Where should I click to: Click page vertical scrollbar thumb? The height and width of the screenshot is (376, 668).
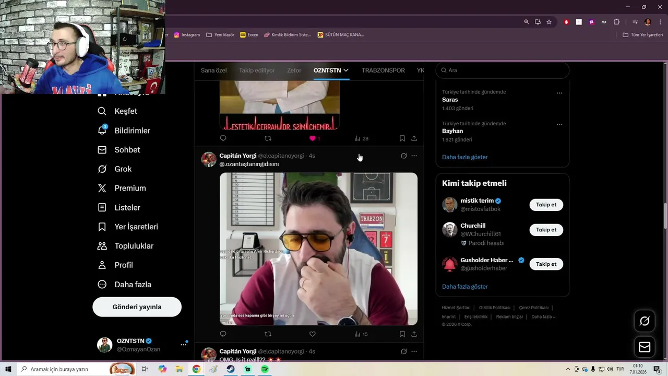pyautogui.click(x=665, y=216)
